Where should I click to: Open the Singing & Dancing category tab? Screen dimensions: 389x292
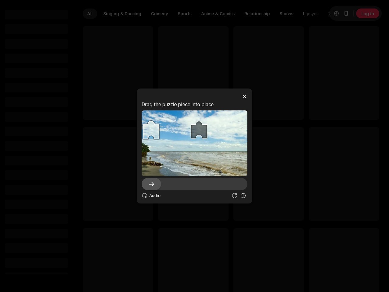coord(122,14)
